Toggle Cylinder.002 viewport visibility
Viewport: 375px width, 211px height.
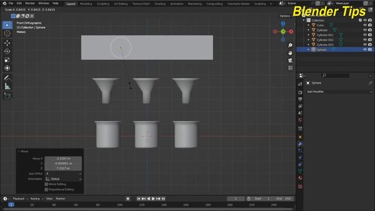coord(365,40)
